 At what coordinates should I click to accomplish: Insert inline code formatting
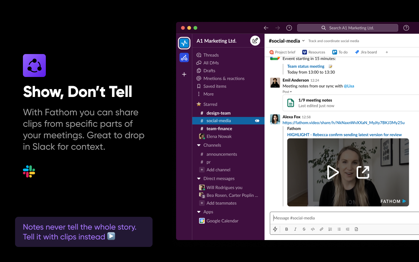pos(313,229)
